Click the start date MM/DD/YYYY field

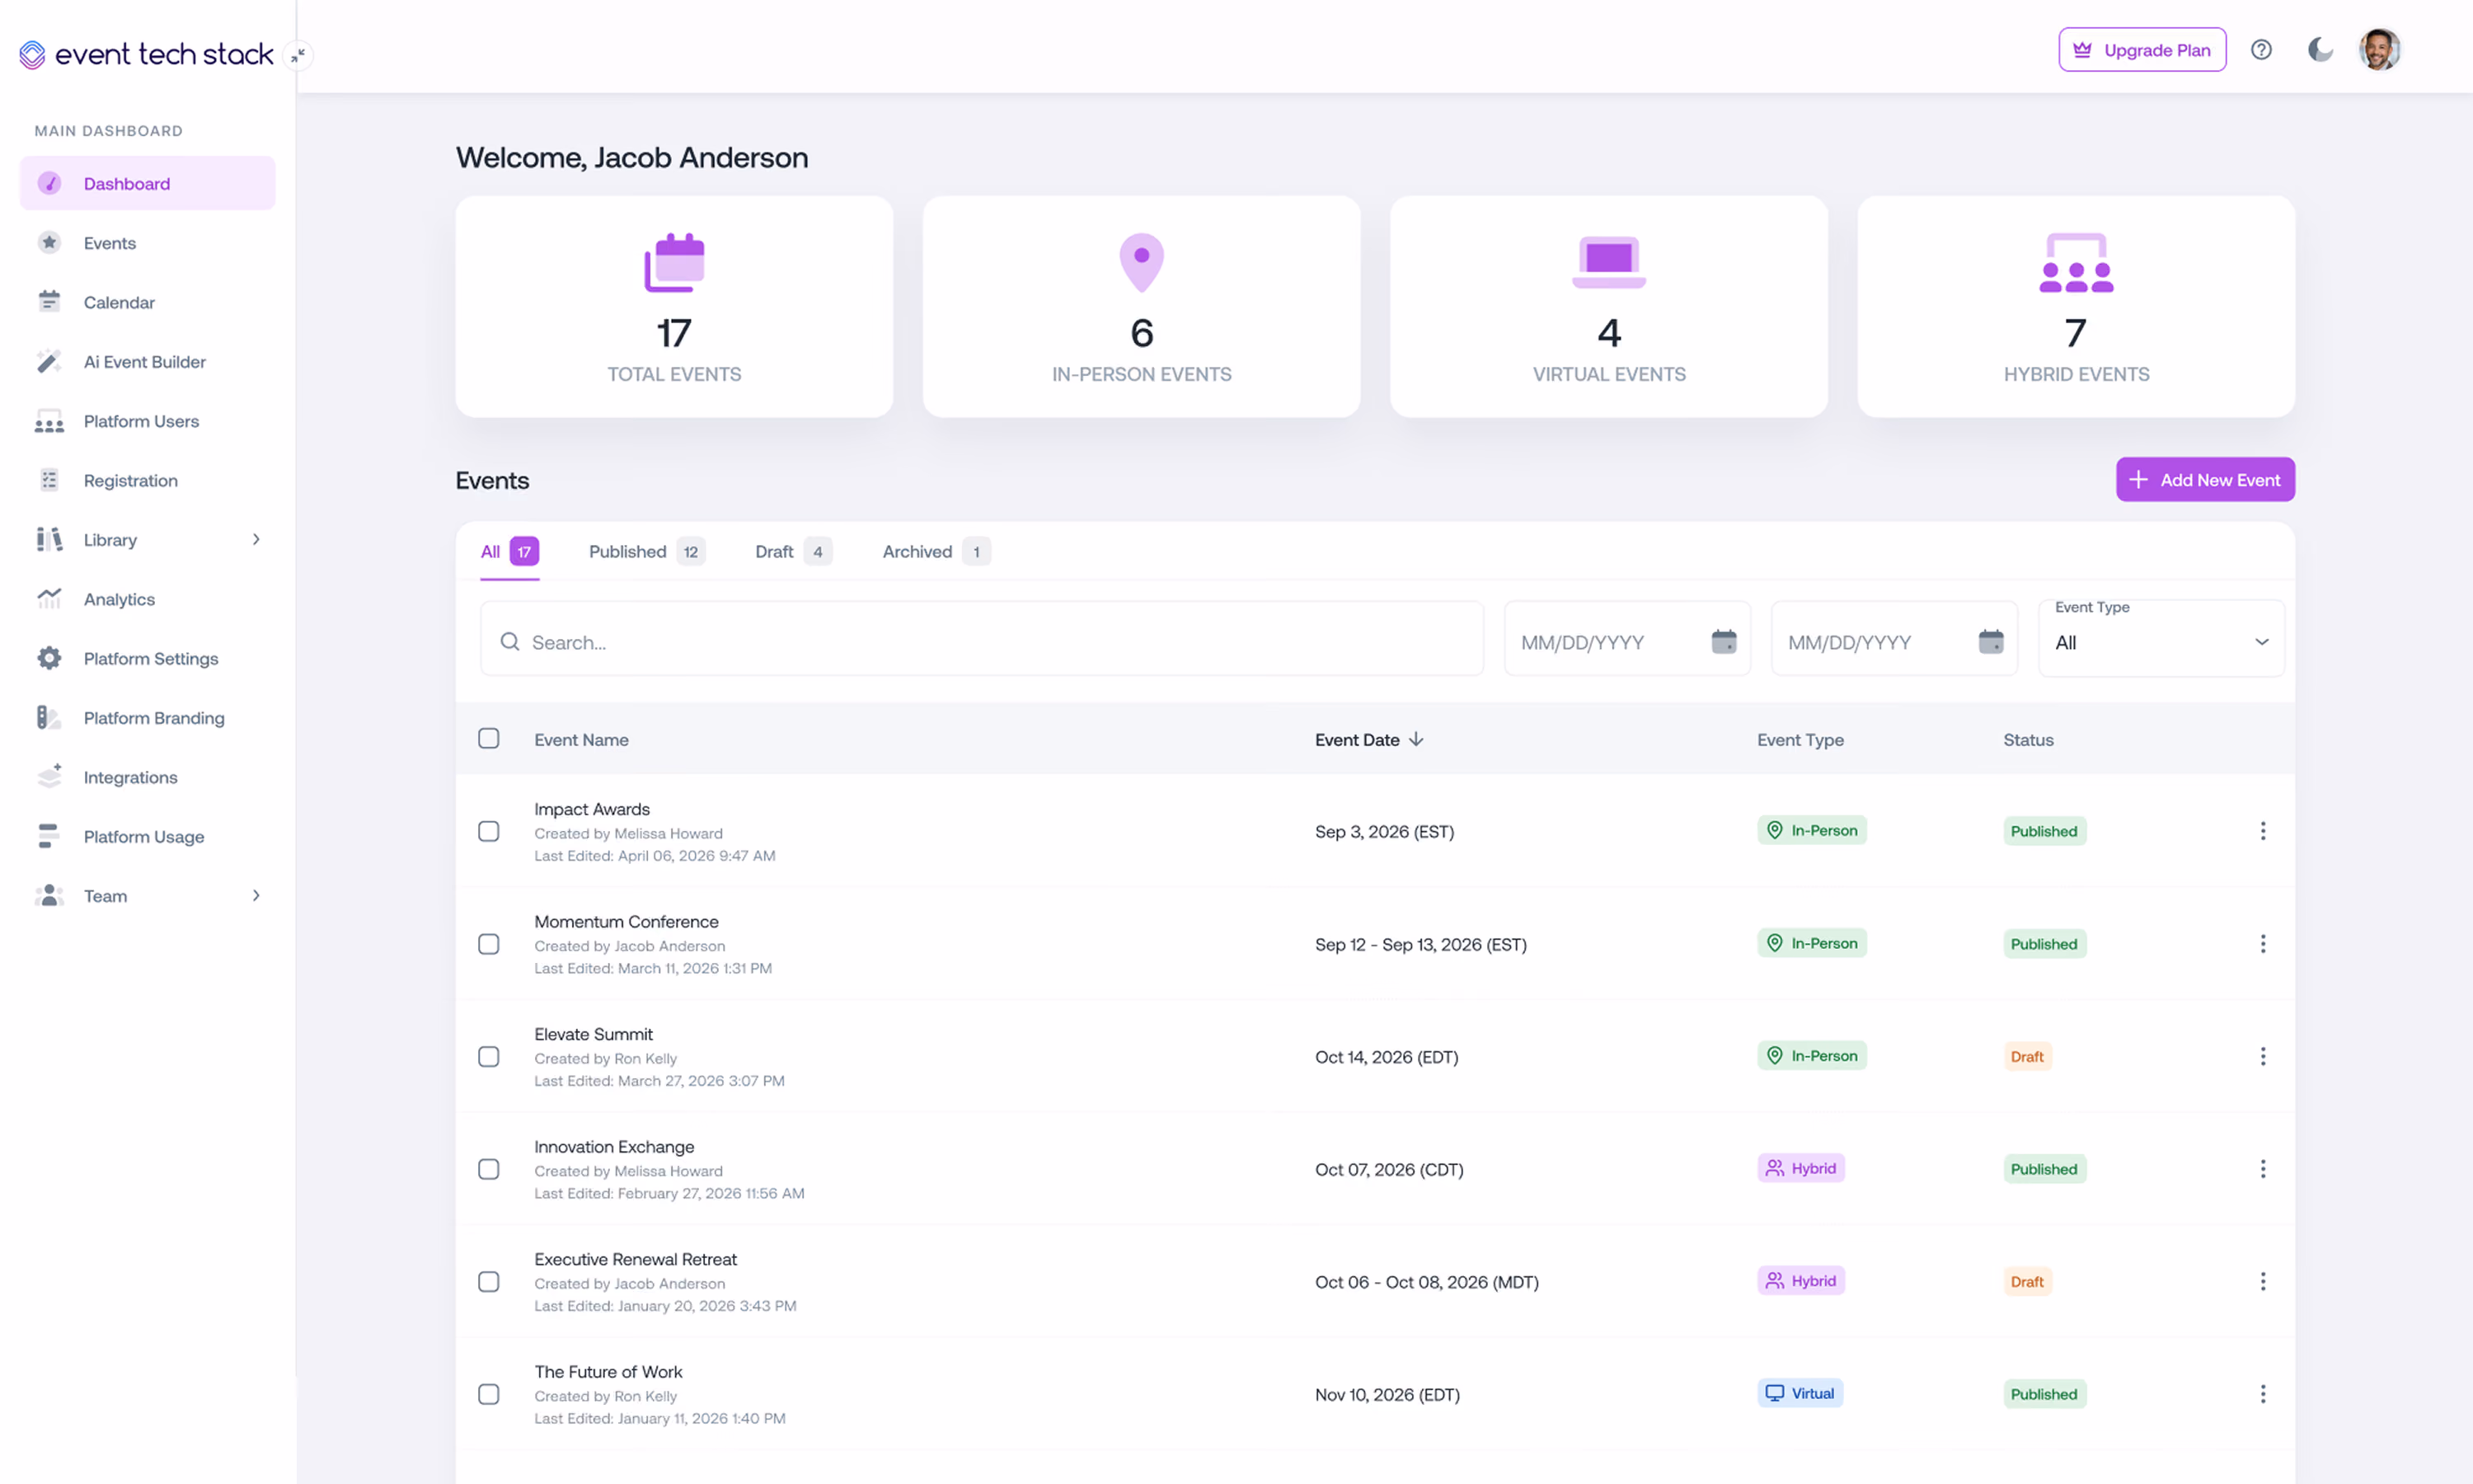[1626, 639]
